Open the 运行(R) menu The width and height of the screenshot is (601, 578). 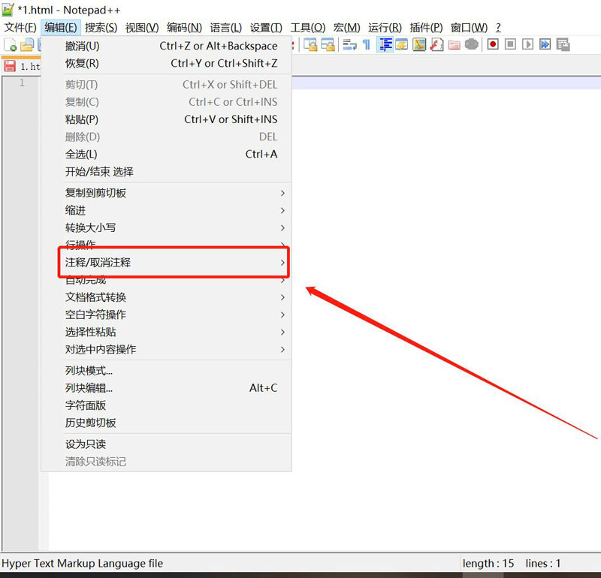pyautogui.click(x=385, y=28)
